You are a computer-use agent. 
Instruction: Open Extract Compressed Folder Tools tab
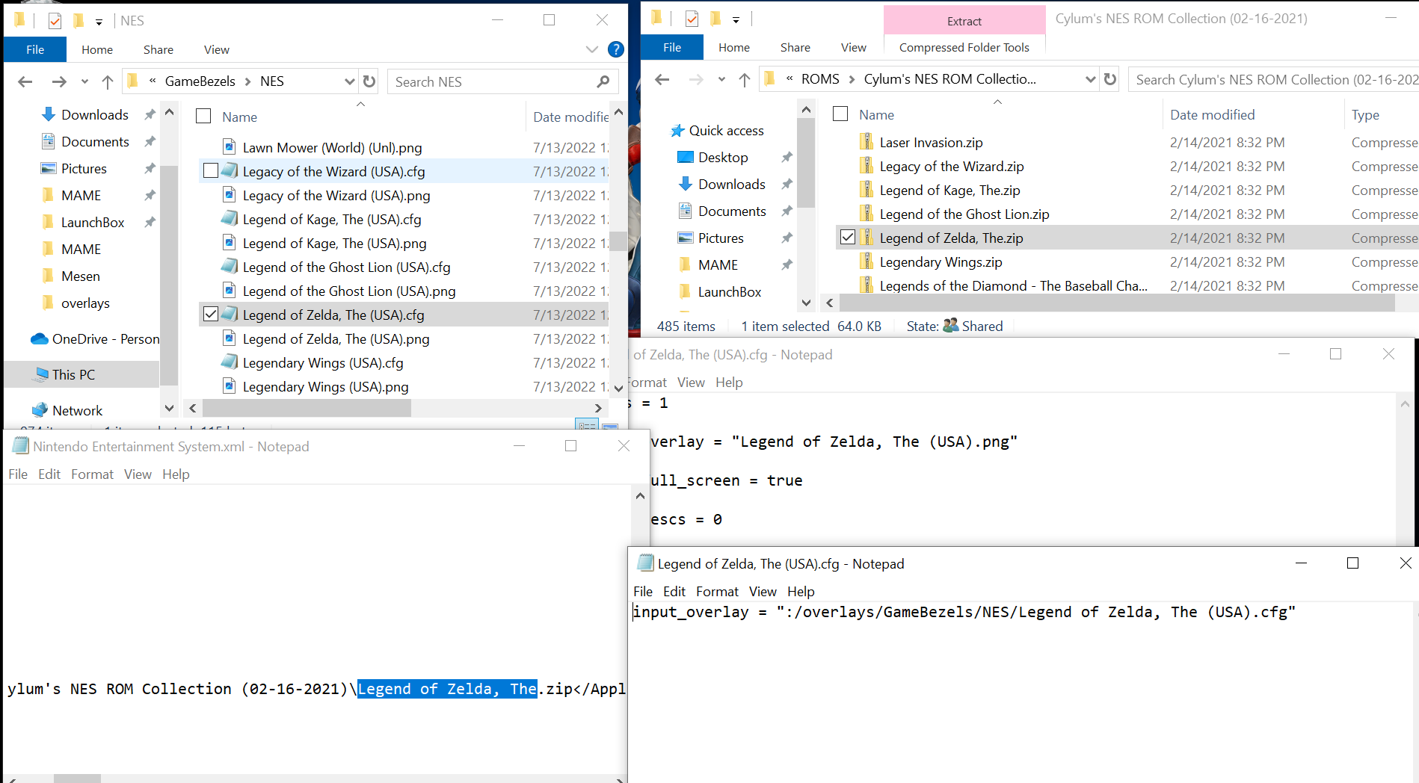[964, 21]
